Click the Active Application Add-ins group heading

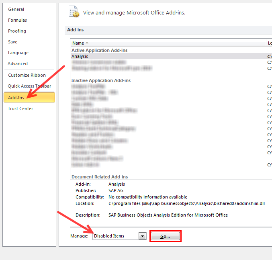coord(99,50)
